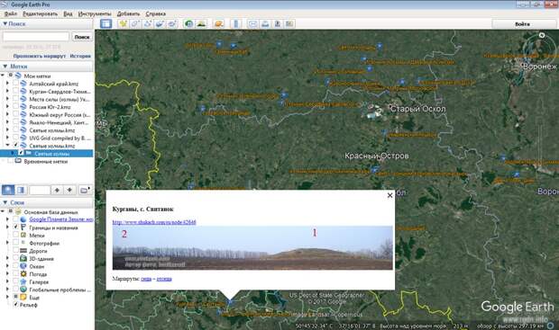This screenshot has width=559, height=330.
Task: Click the new folder icon in places panel
Action: pos(85,190)
